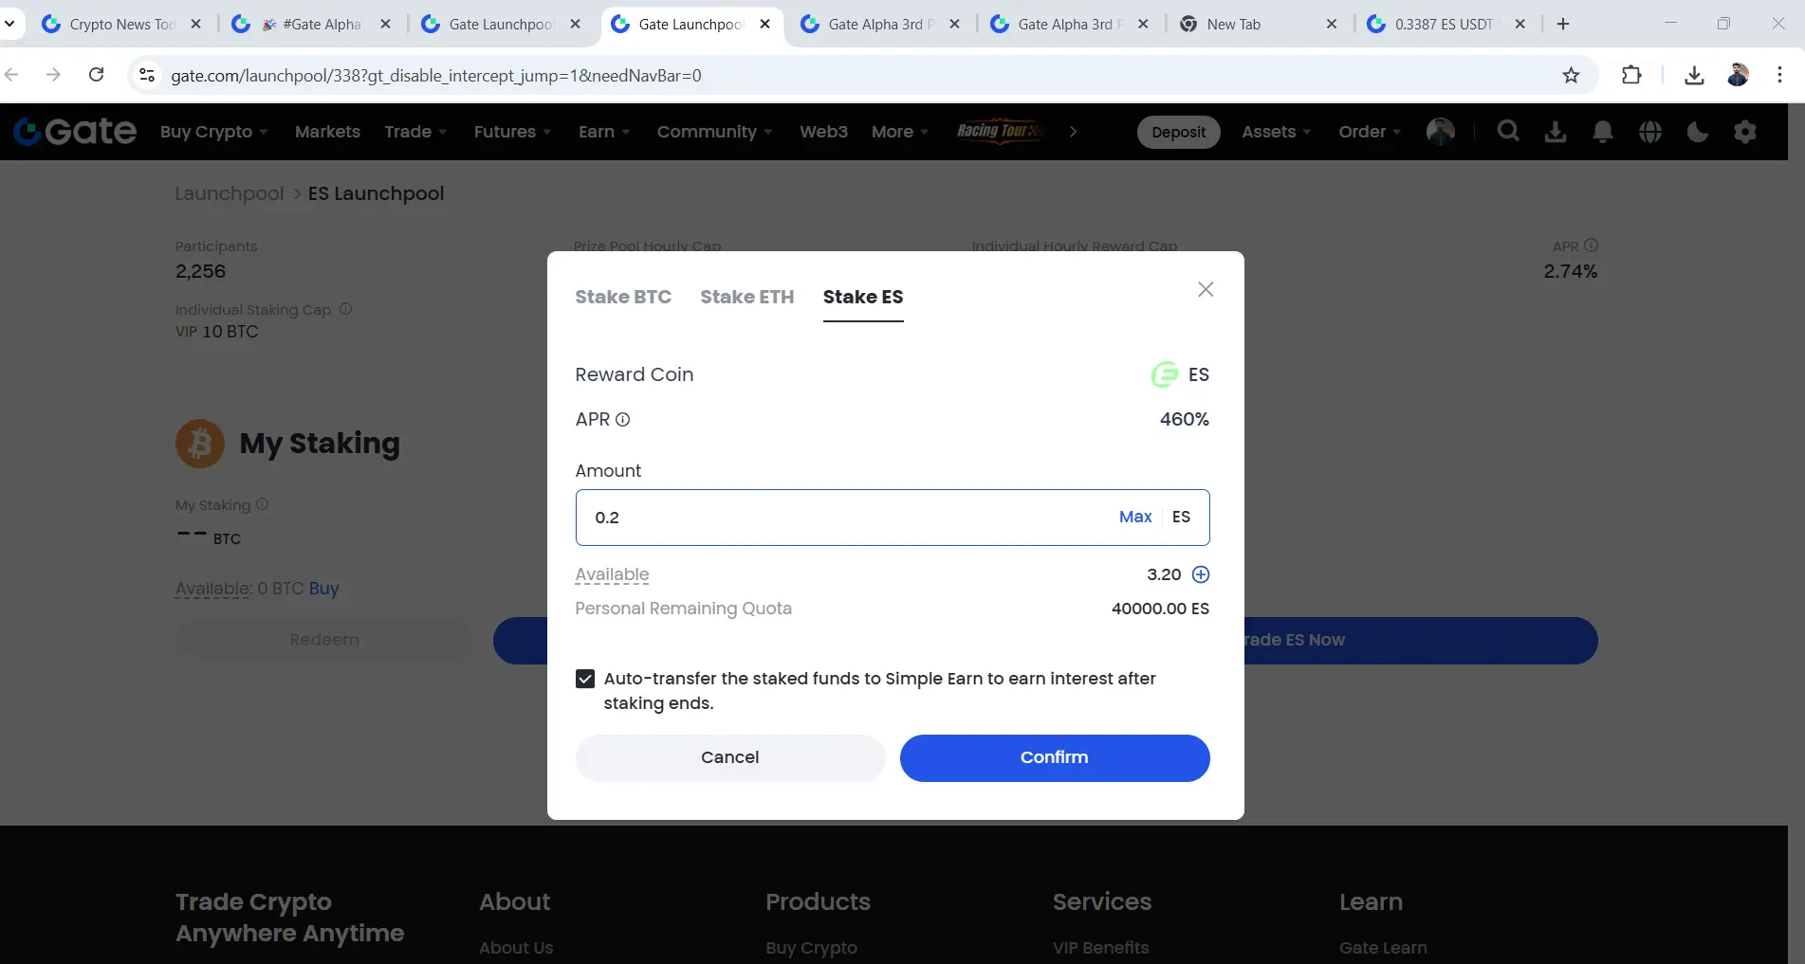
Task: Expand the Community dropdown
Action: pyautogui.click(x=714, y=132)
